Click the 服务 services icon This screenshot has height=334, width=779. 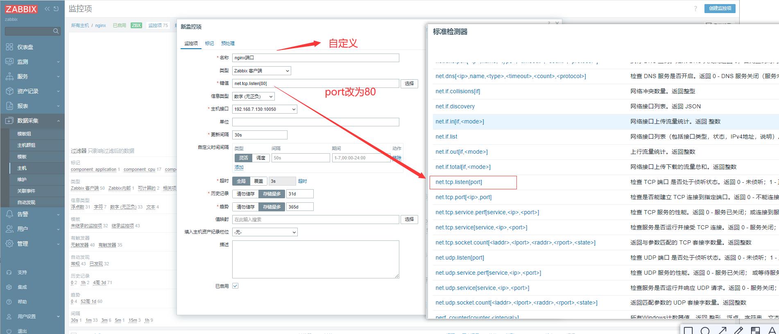tap(9, 76)
